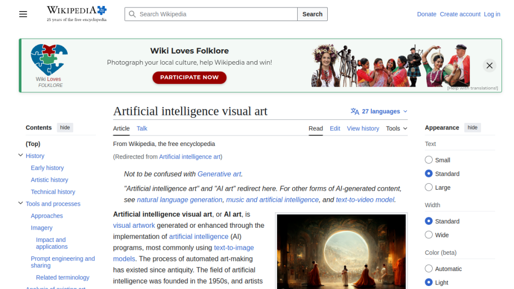Open the hamburger main menu icon

(23, 14)
